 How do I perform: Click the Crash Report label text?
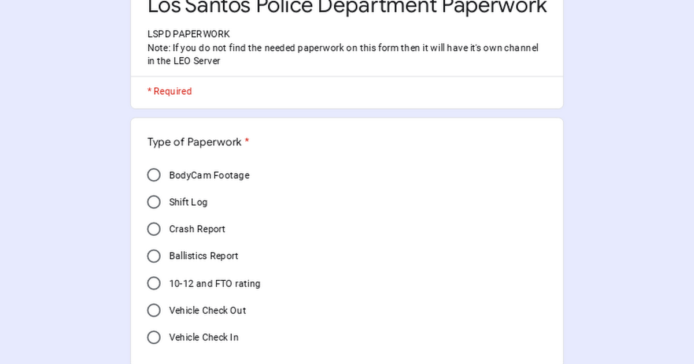(x=197, y=229)
